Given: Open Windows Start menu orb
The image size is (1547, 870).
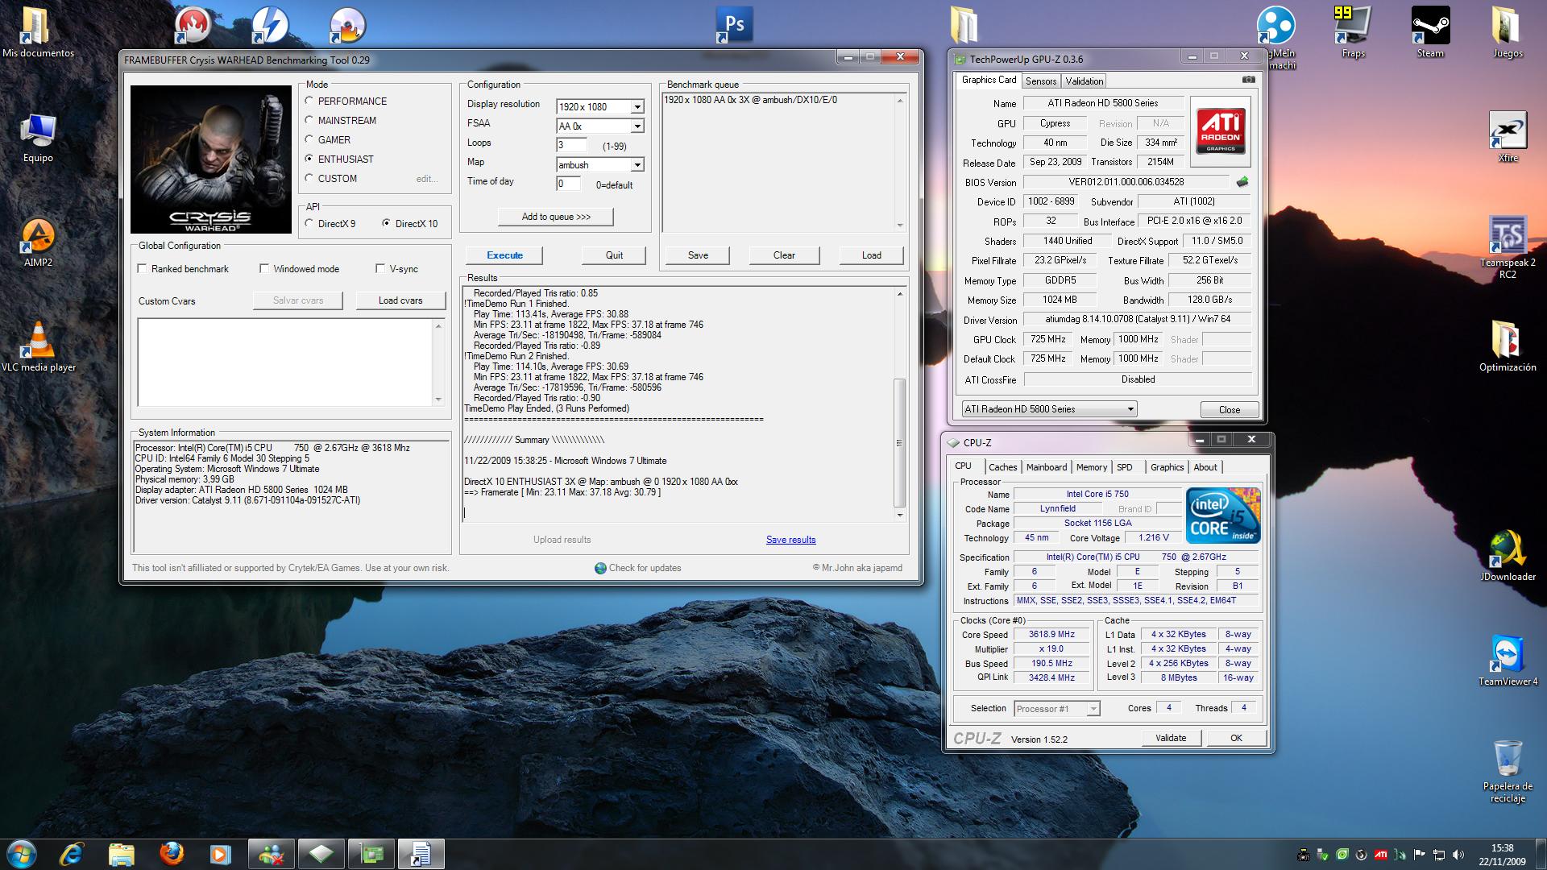Looking at the screenshot, I should [x=22, y=854].
